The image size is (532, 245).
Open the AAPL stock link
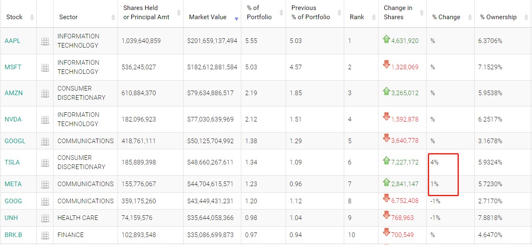12,41
